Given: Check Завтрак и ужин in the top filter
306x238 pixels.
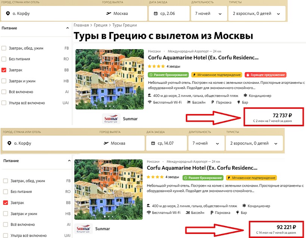Looking at the screenshot, I should pyautogui.click(x=4, y=81).
